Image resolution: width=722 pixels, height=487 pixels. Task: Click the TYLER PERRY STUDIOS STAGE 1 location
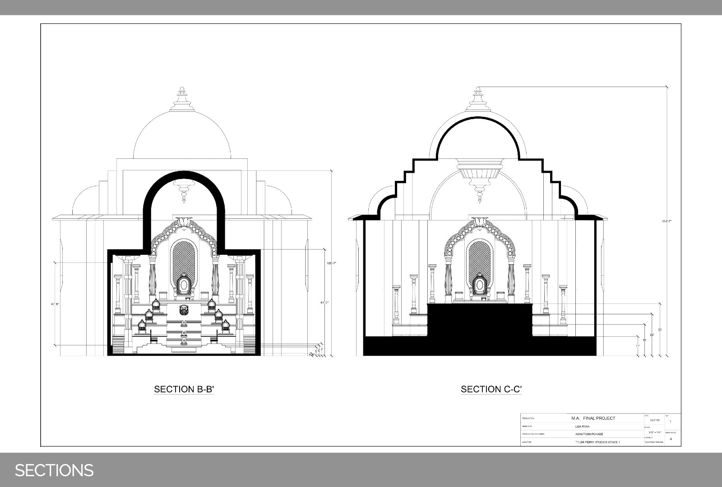(x=597, y=442)
